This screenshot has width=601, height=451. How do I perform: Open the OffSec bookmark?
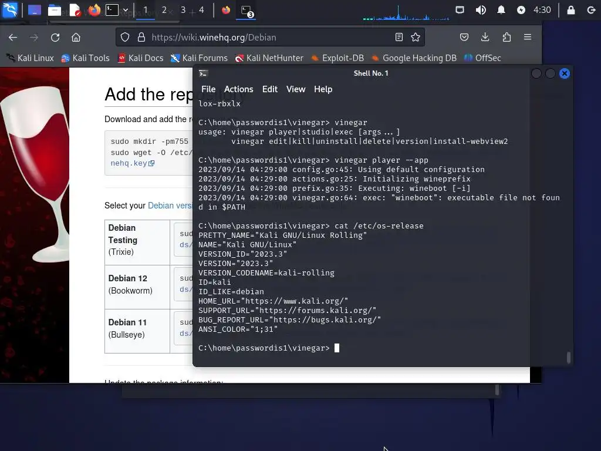pos(482,58)
